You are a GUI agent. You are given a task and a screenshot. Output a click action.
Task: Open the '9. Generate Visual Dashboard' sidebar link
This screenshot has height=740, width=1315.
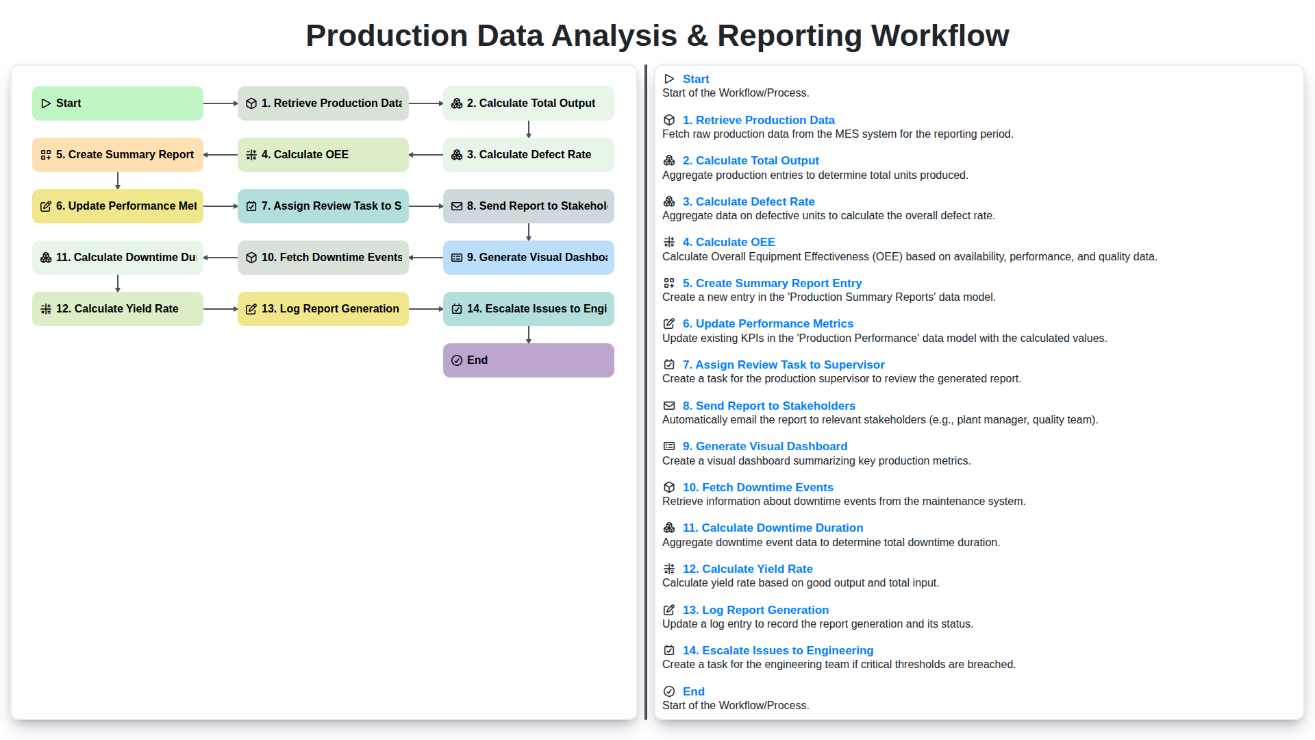(765, 446)
